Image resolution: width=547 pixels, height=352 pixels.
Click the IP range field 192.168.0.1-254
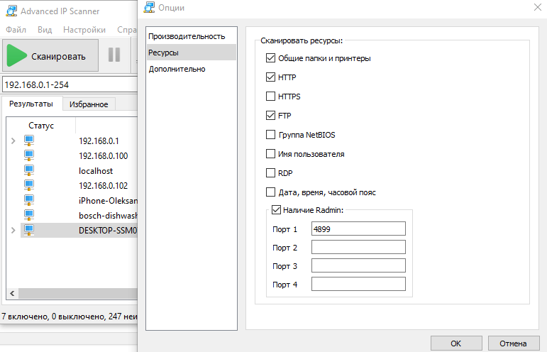[70, 84]
